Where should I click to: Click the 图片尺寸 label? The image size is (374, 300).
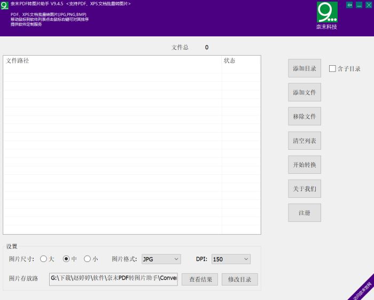click(21, 259)
